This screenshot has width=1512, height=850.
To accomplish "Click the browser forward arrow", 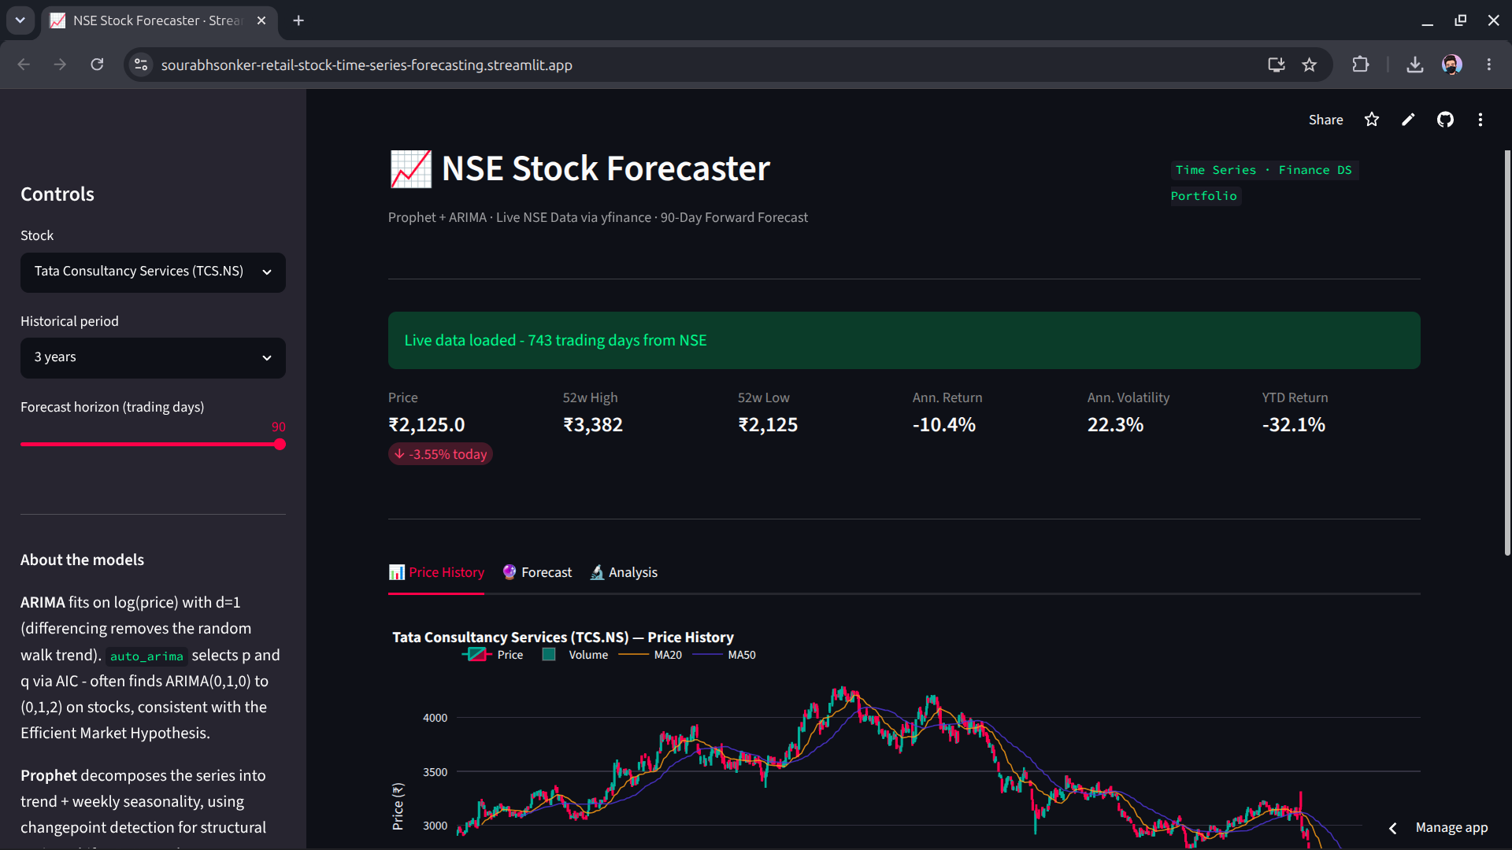I will tap(60, 65).
